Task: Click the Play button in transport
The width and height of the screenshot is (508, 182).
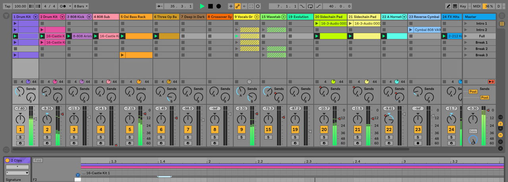Action: [x=202, y=6]
